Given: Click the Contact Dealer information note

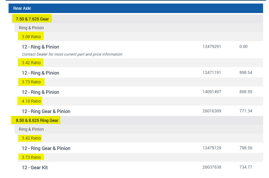Looking at the screenshot, I should point(72,54).
